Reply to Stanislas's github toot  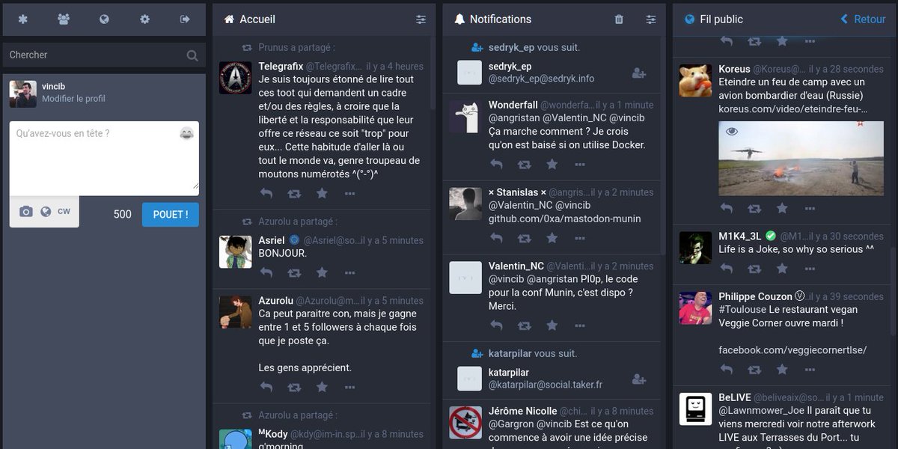(x=496, y=238)
